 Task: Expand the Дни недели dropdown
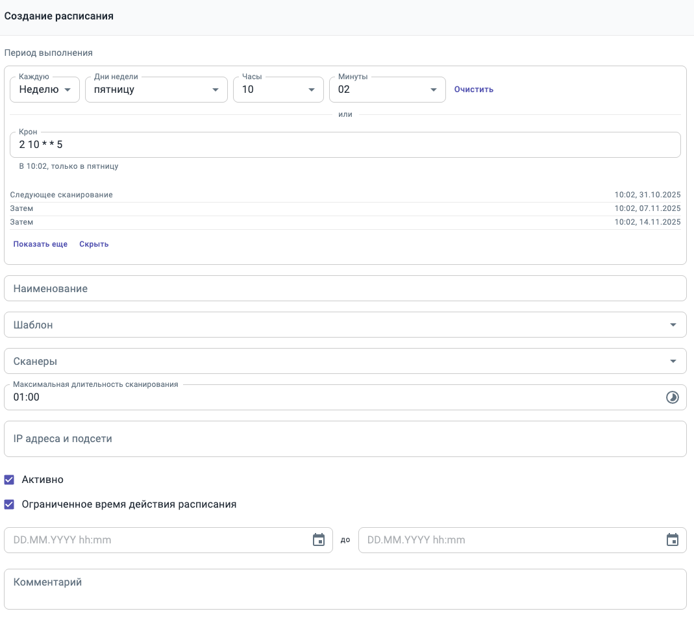(156, 90)
